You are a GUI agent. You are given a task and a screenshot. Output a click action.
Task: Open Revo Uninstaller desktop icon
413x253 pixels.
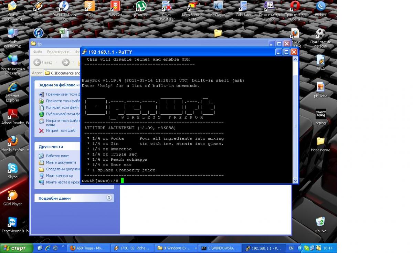click(x=166, y=7)
